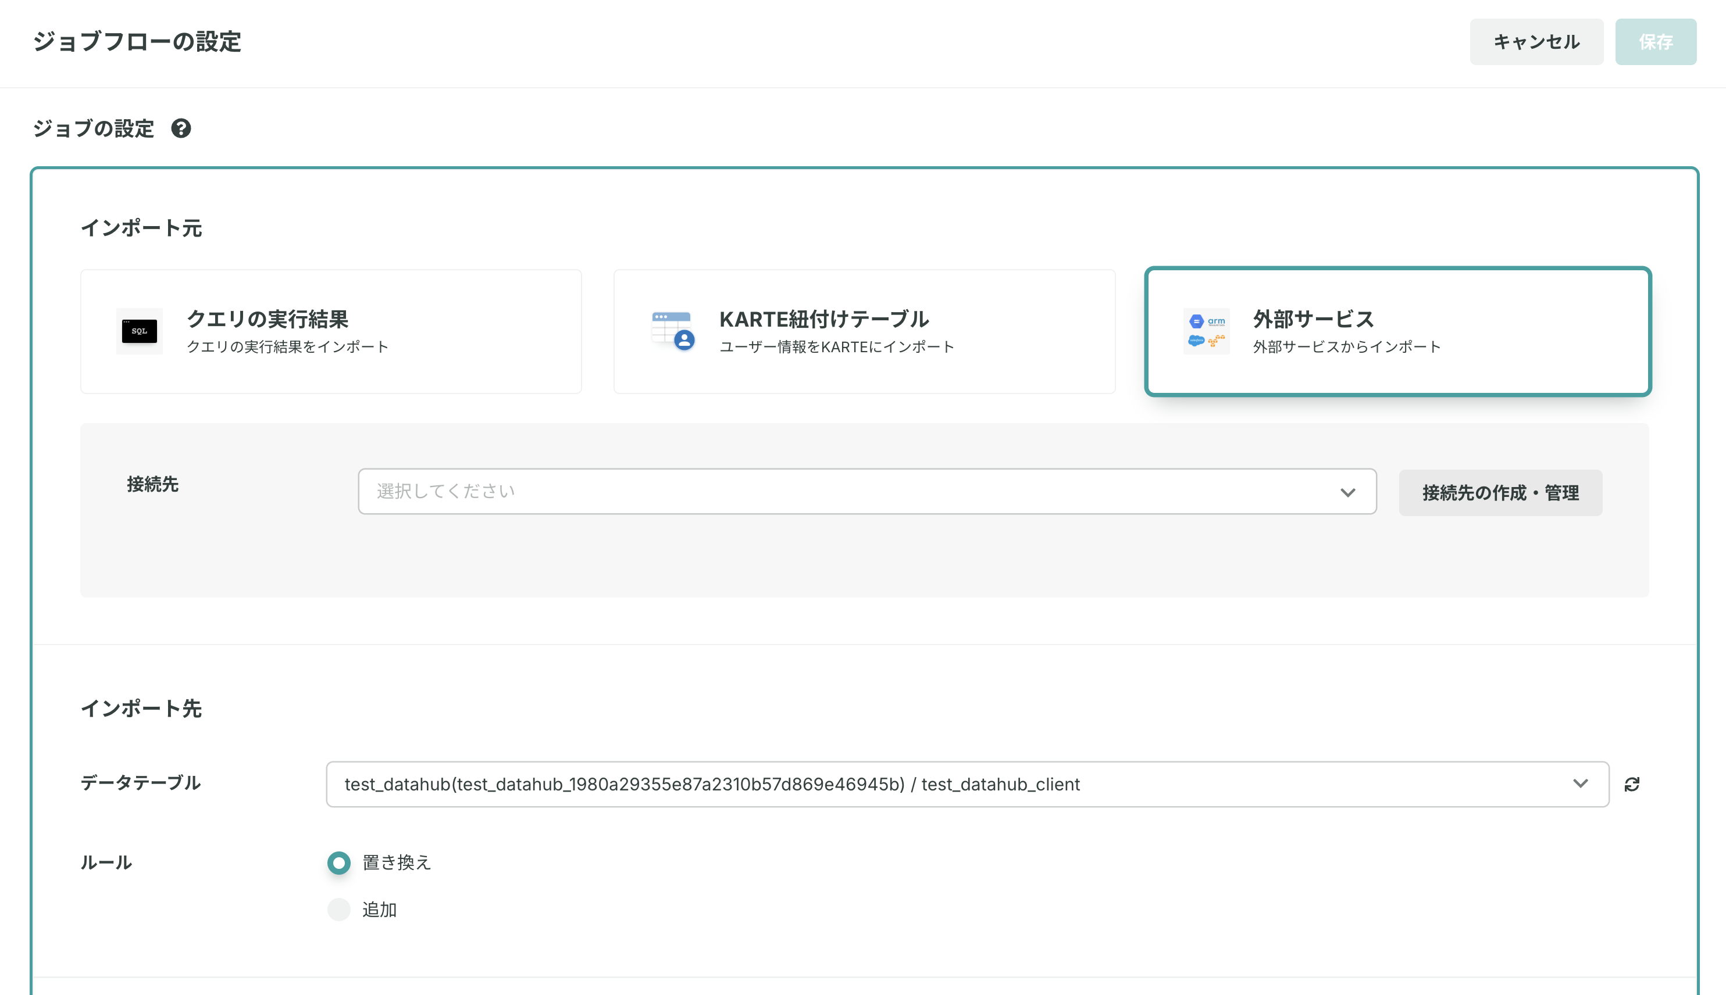1726x995 pixels.
Task: Click the ルール field label
Action: 106,863
